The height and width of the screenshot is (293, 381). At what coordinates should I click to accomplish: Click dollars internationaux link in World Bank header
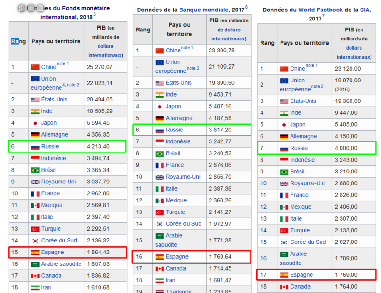coord(229,34)
